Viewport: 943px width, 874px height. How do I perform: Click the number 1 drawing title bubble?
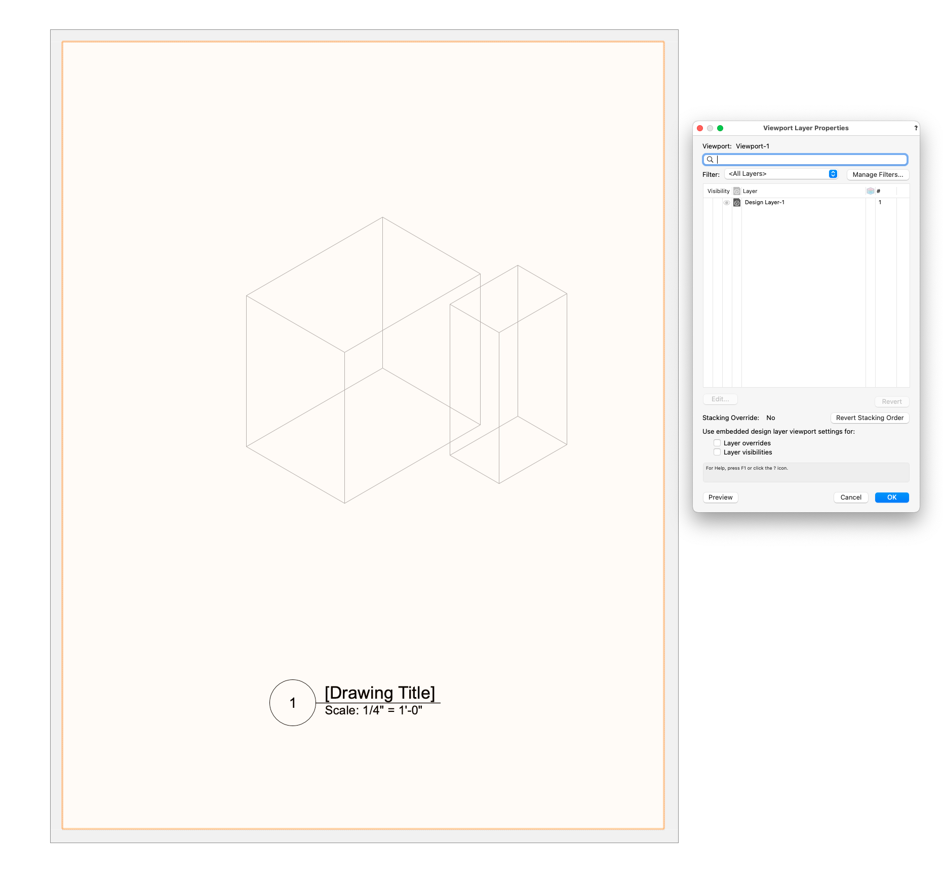point(293,702)
